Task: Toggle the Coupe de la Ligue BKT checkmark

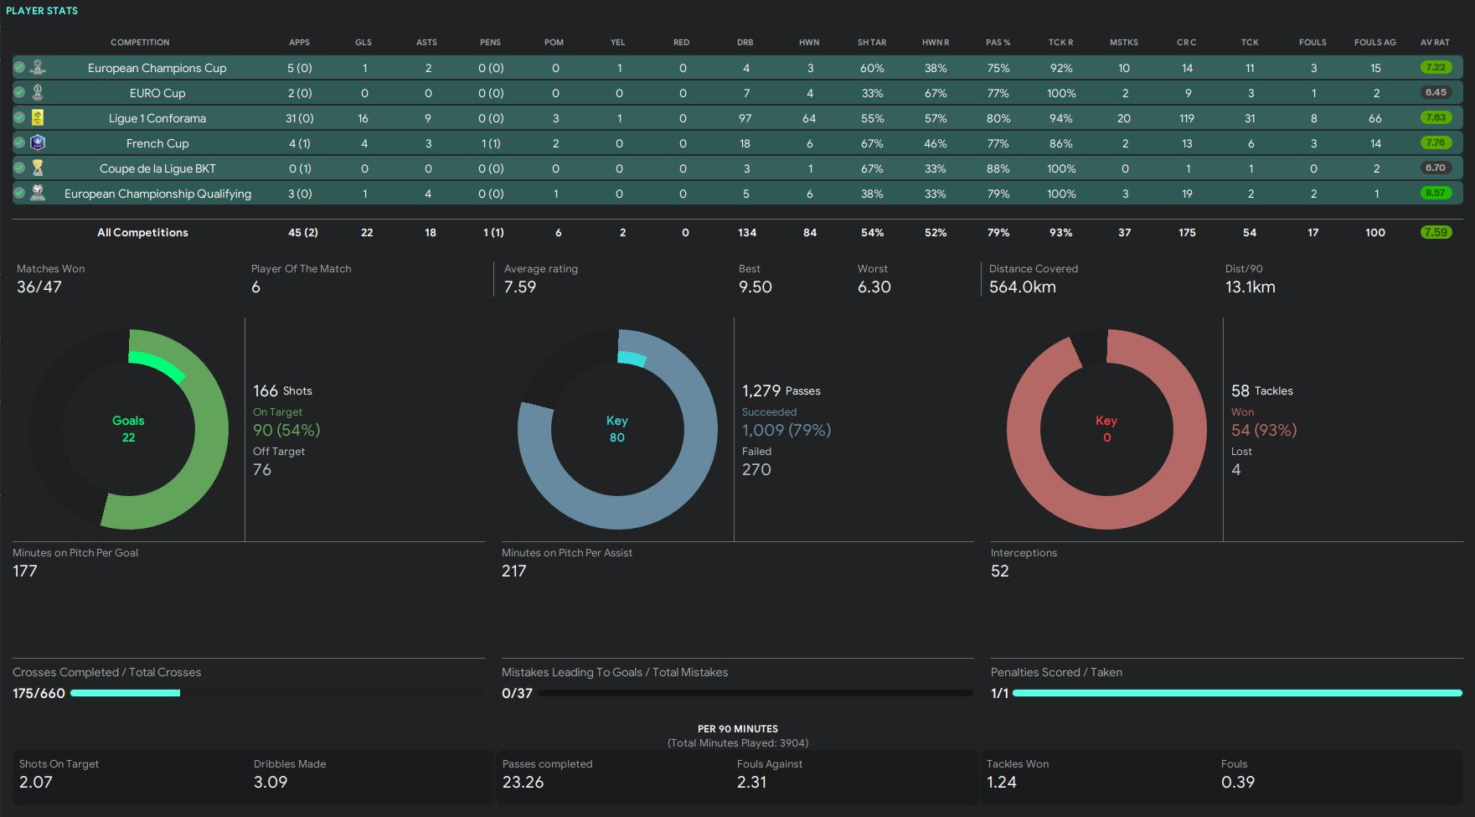Action: click(19, 168)
